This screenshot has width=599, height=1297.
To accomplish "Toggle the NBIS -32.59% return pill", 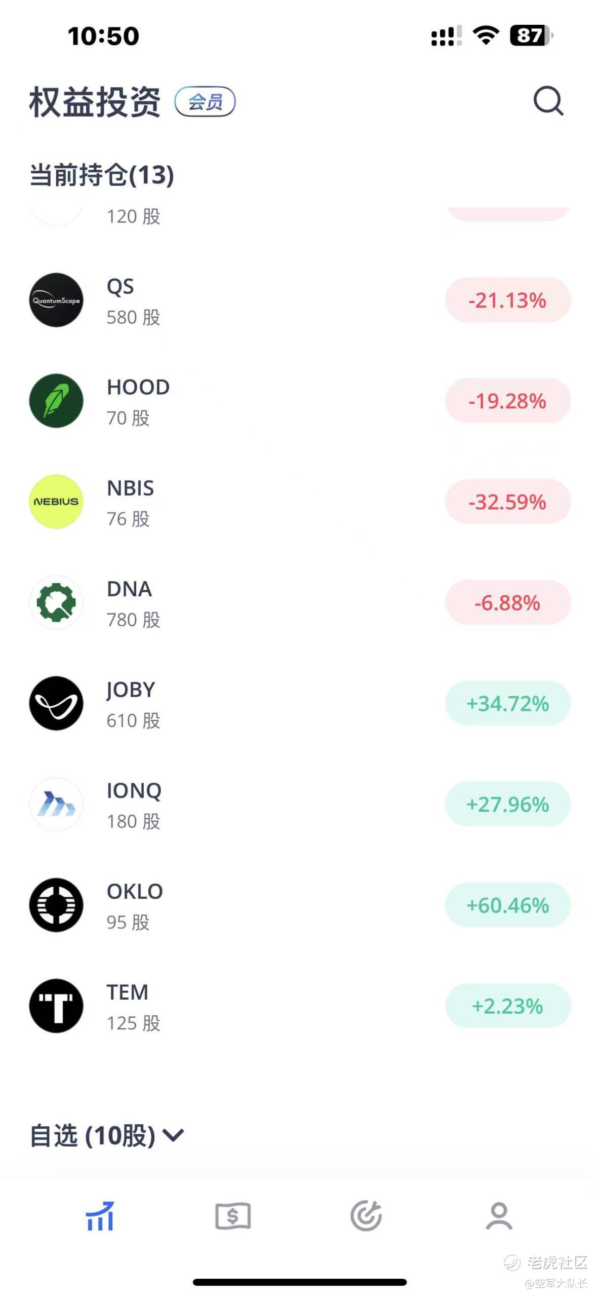I will 508,502.
